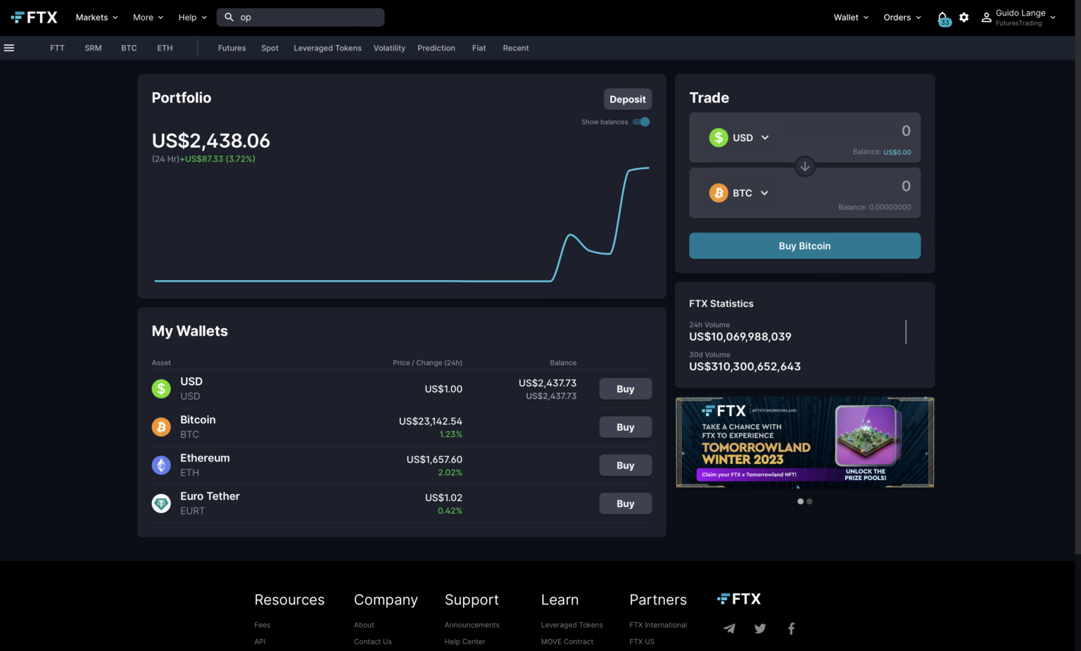Image resolution: width=1081 pixels, height=651 pixels.
Task: Click the swap direction arrow in Trade widget
Action: 804,166
